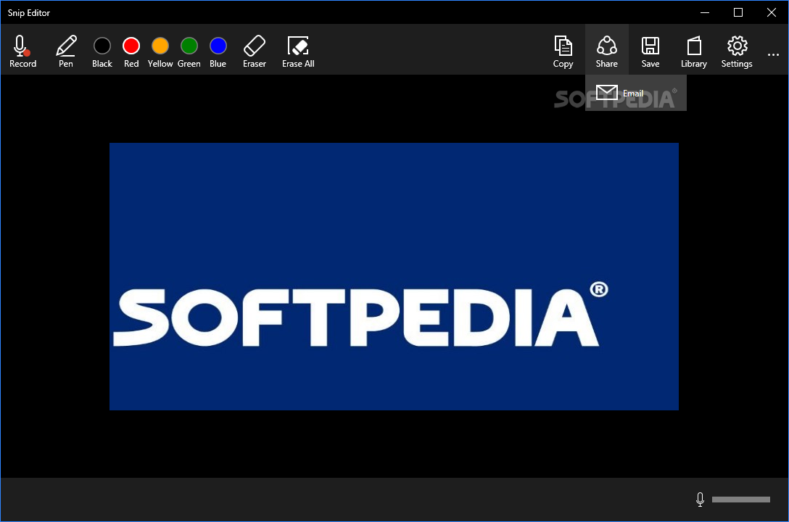
Task: Choose the Yellow ink color
Action: (160, 51)
